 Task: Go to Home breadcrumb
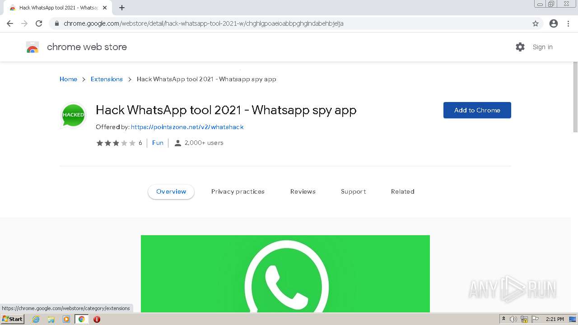(68, 79)
